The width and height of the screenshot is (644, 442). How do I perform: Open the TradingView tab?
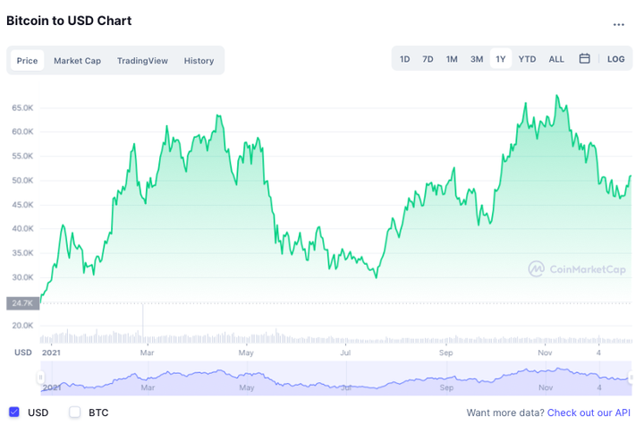click(x=142, y=61)
